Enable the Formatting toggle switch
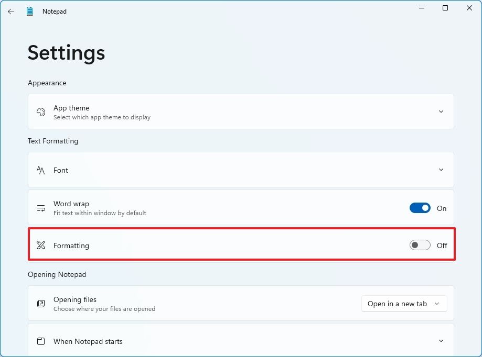The height and width of the screenshot is (357, 482). pos(420,244)
